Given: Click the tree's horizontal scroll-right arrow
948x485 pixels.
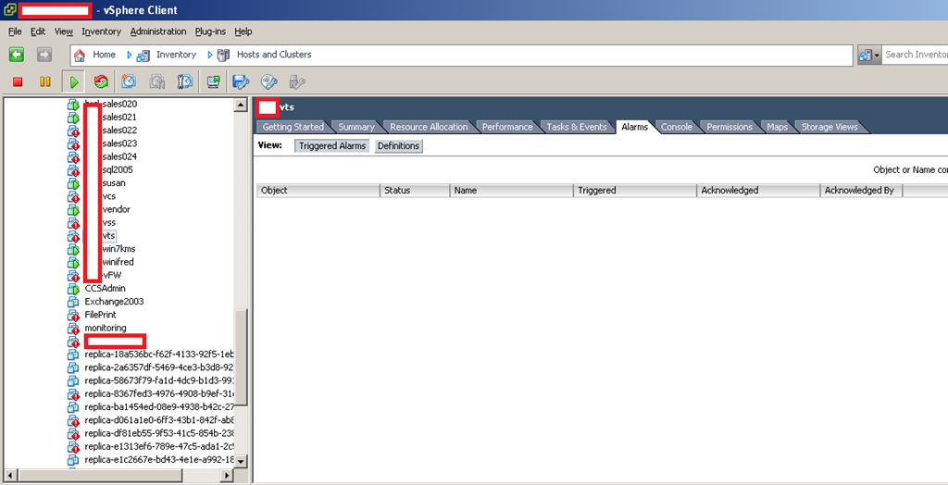Looking at the screenshot, I should click(x=228, y=476).
